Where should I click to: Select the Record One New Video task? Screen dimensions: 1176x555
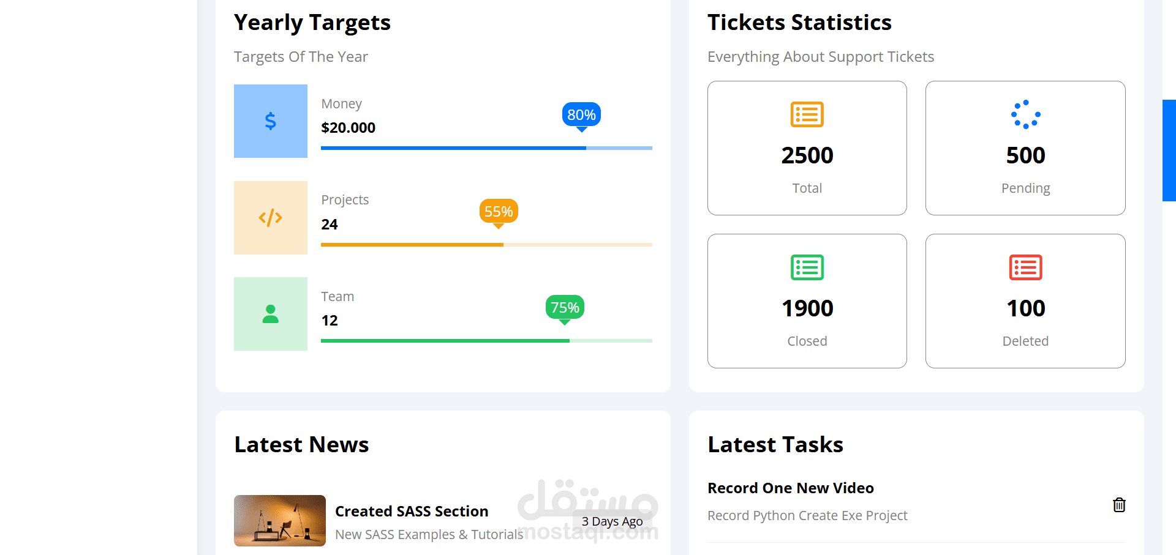coord(790,488)
